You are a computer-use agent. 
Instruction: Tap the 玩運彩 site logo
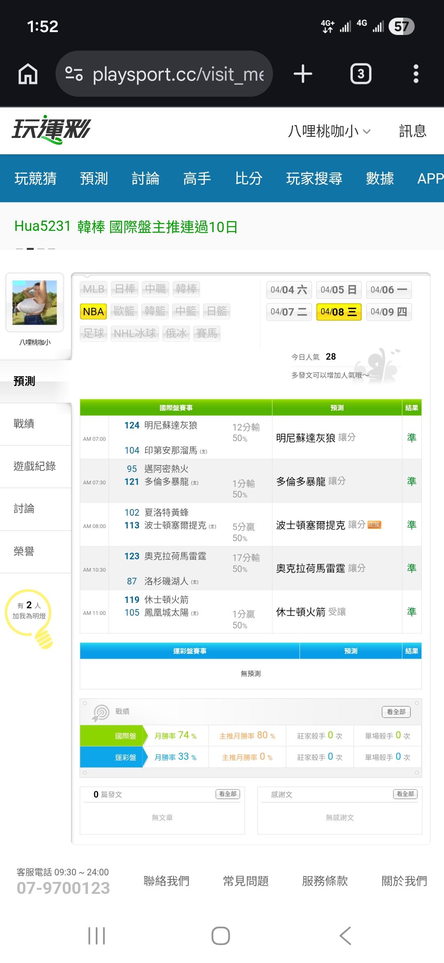(x=51, y=130)
